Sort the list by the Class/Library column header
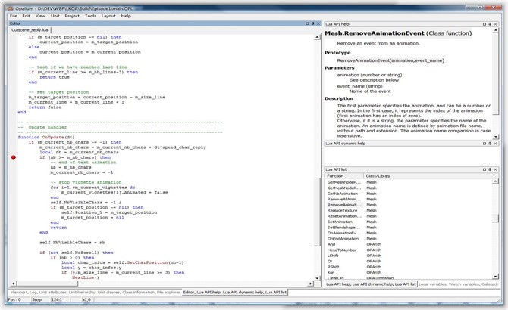 coord(428,176)
